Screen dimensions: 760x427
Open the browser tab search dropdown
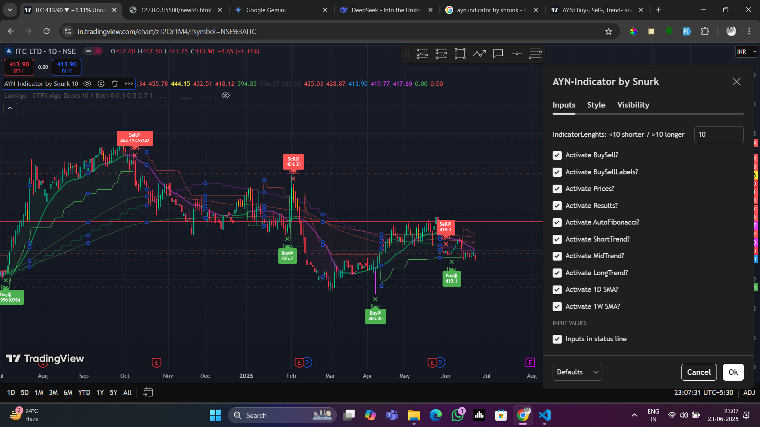pos(10,10)
